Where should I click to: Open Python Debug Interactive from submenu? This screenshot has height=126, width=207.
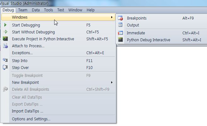(162, 40)
